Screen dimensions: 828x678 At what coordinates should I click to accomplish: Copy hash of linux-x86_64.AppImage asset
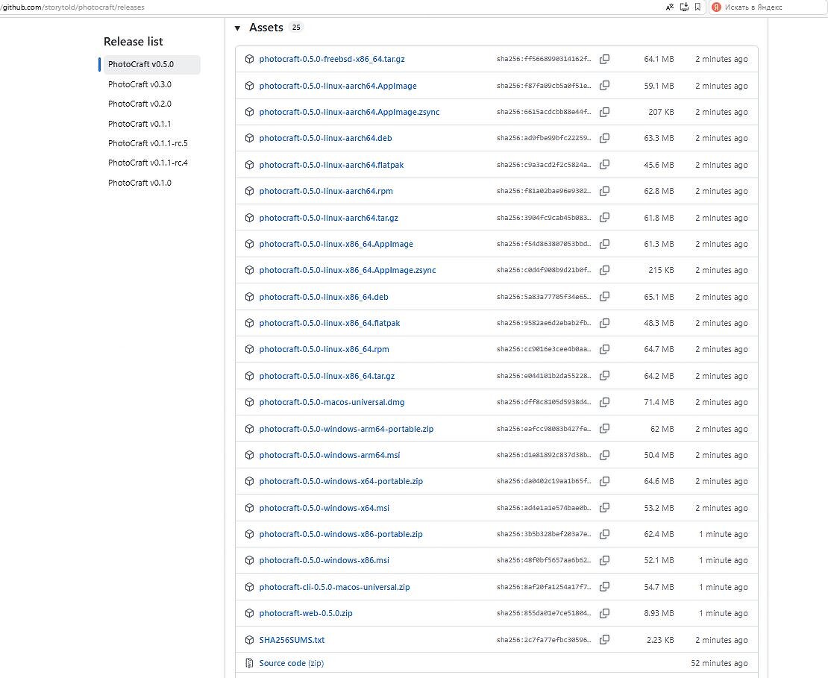tap(605, 244)
